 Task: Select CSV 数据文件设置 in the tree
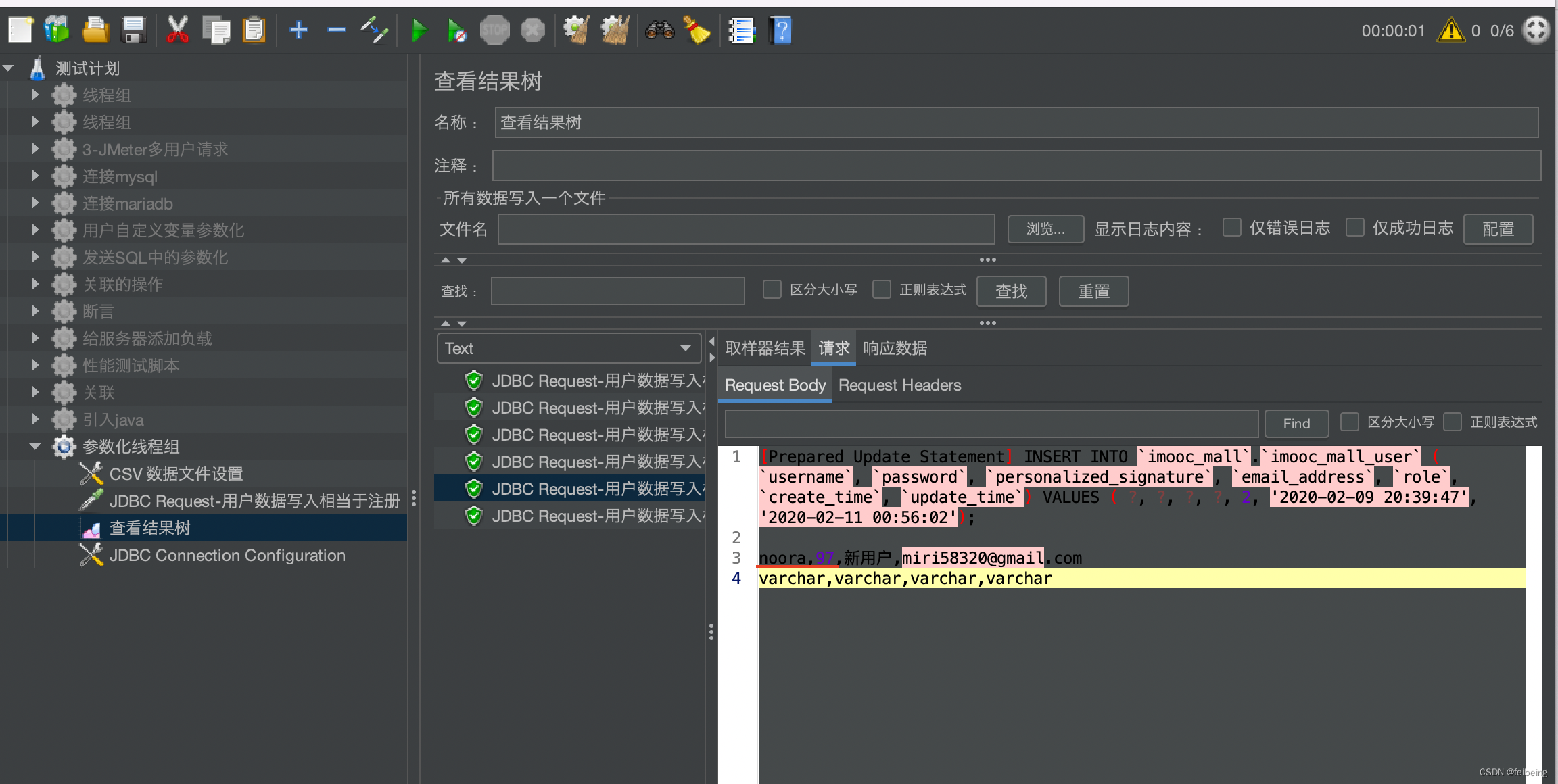[x=176, y=474]
